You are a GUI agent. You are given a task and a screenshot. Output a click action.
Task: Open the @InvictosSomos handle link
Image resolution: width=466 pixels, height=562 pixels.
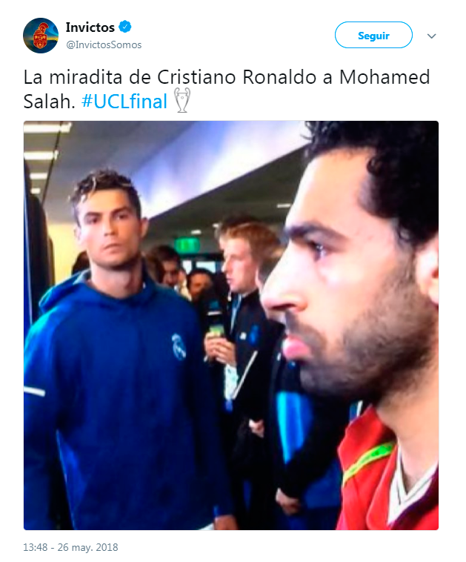[104, 44]
